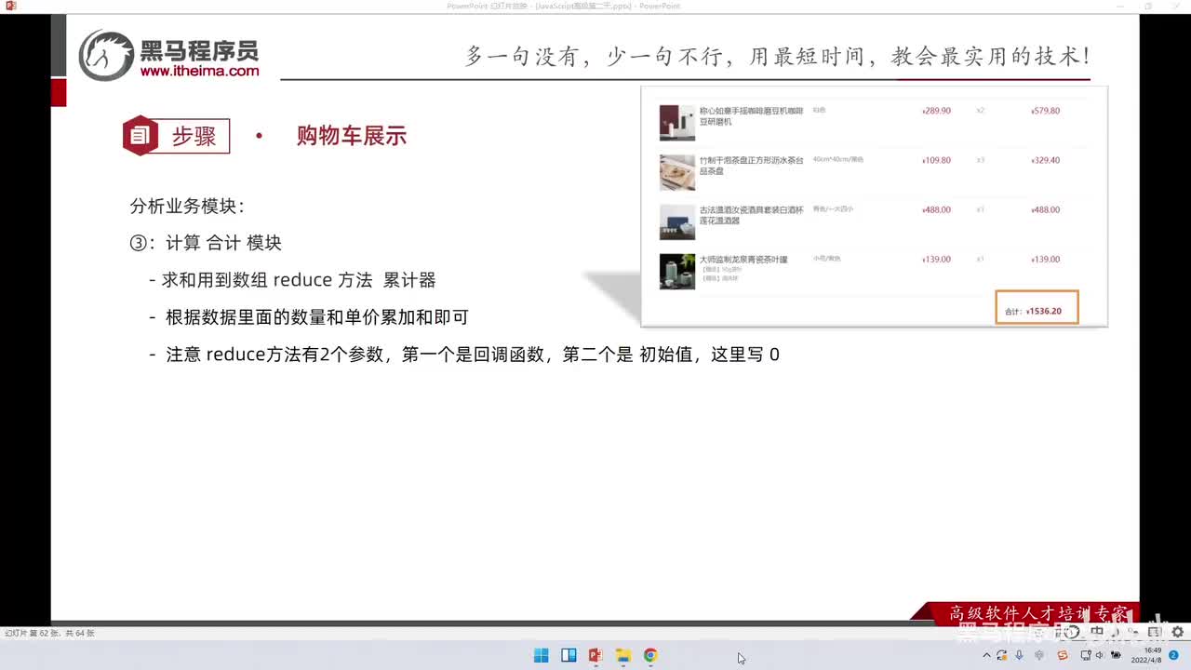Click the 黑马程序员 horse logo
The height and width of the screenshot is (670, 1191).
106,55
